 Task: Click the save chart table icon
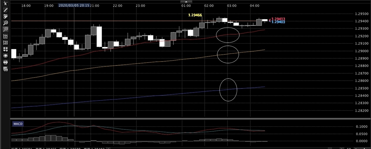(6, 69)
